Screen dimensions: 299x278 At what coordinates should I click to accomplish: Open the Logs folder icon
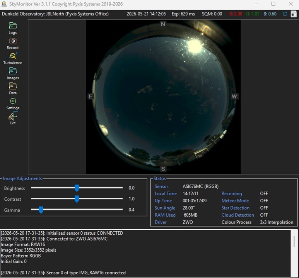point(13,26)
